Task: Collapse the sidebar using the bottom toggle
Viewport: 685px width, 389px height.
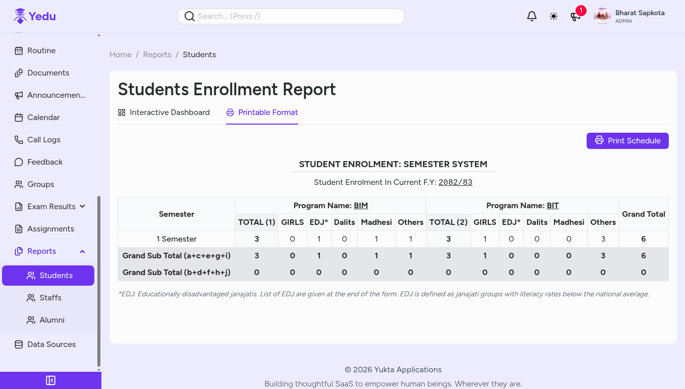Action: [x=51, y=380]
